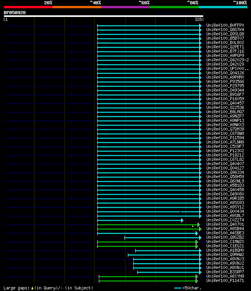The width and height of the screenshot is (251, 291).
Task: Click the truncated UniRef100_UPI000.. label
Action: pos(227,69)
